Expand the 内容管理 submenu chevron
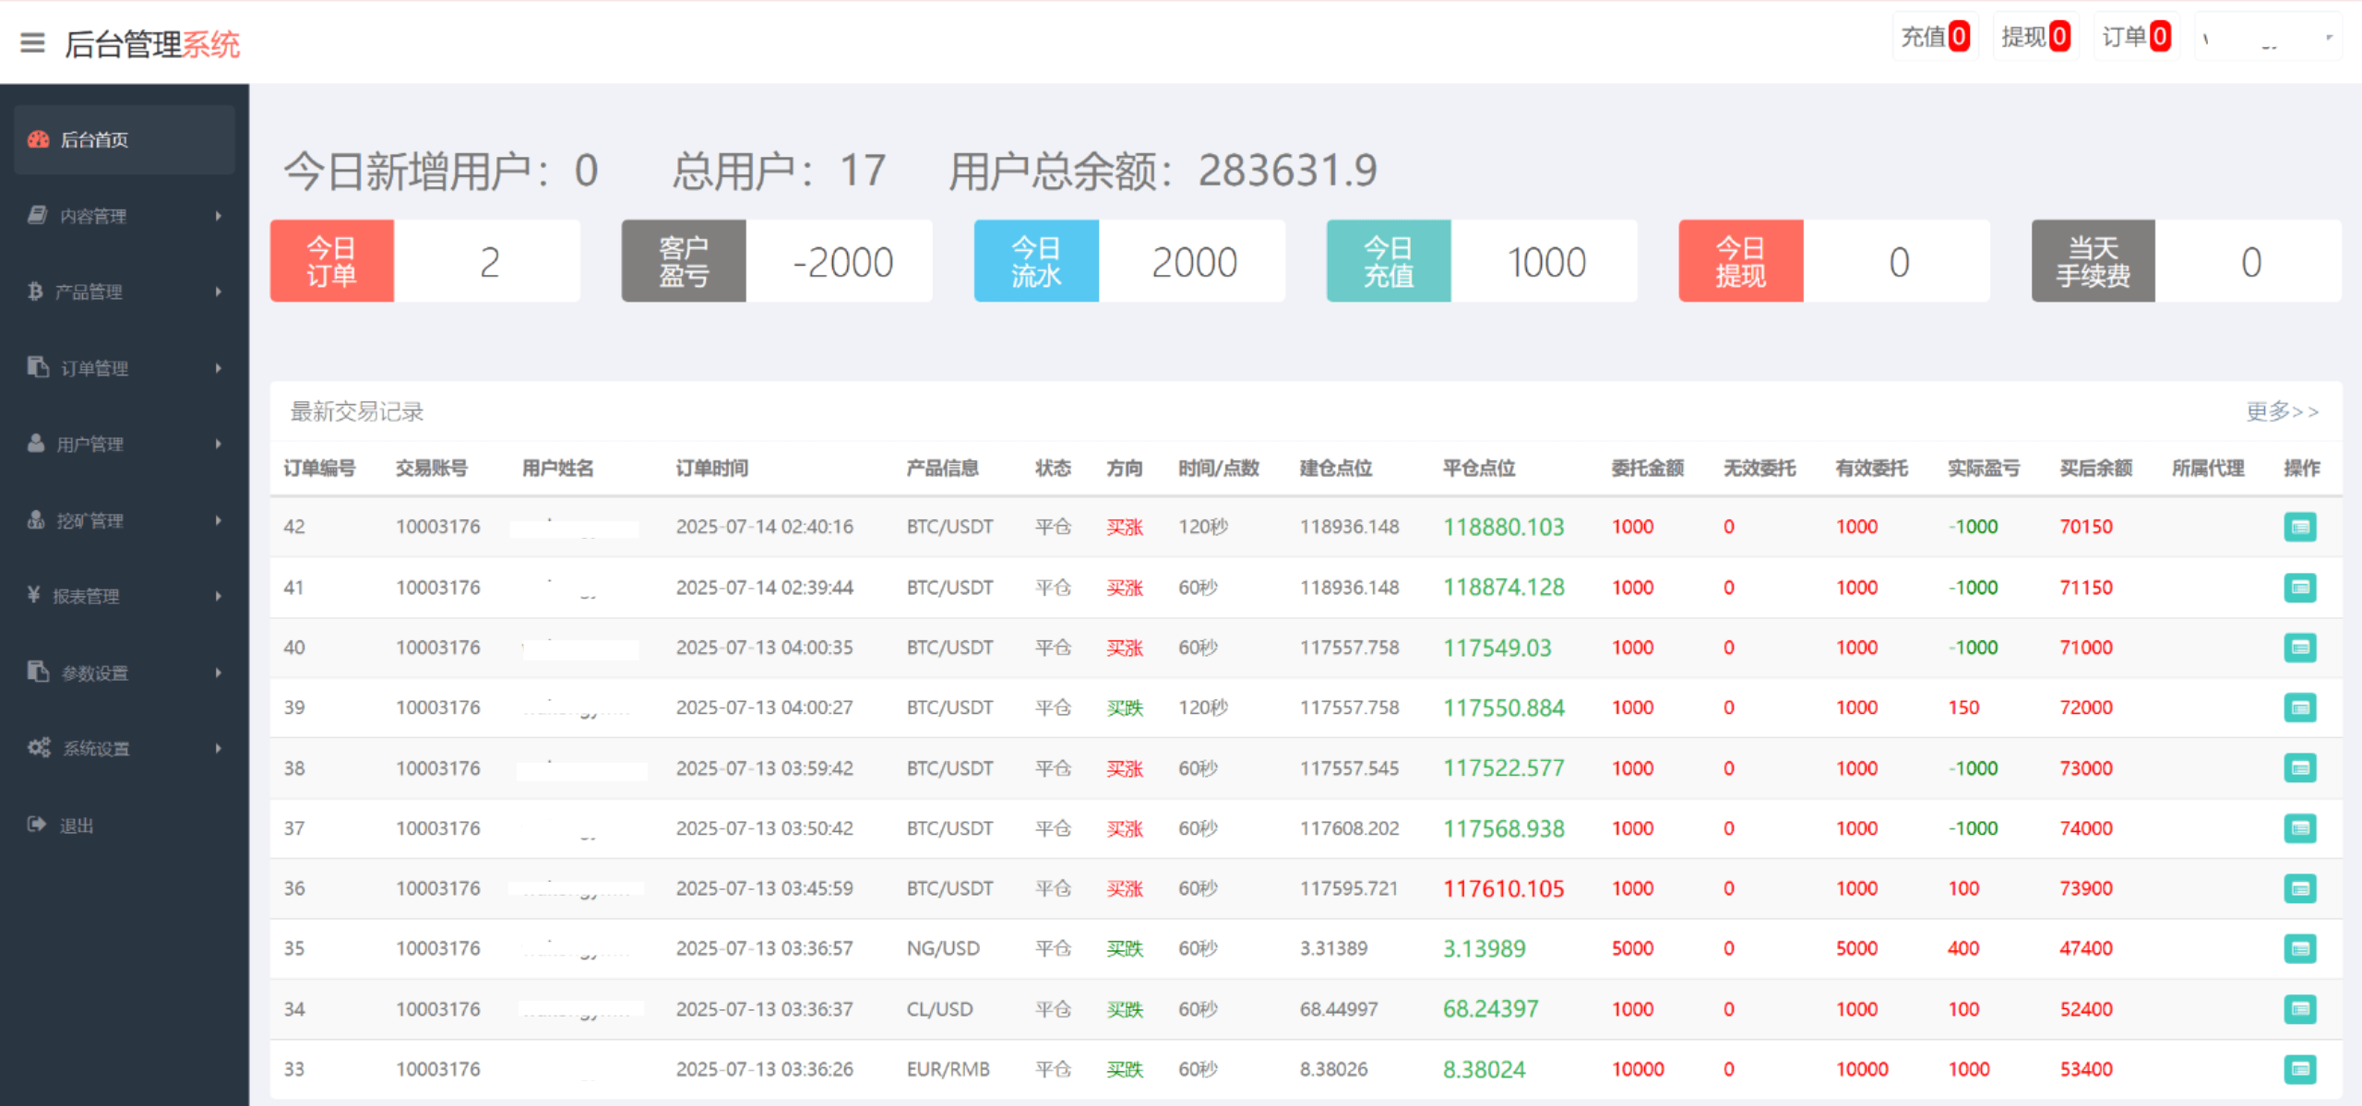 click(x=219, y=215)
